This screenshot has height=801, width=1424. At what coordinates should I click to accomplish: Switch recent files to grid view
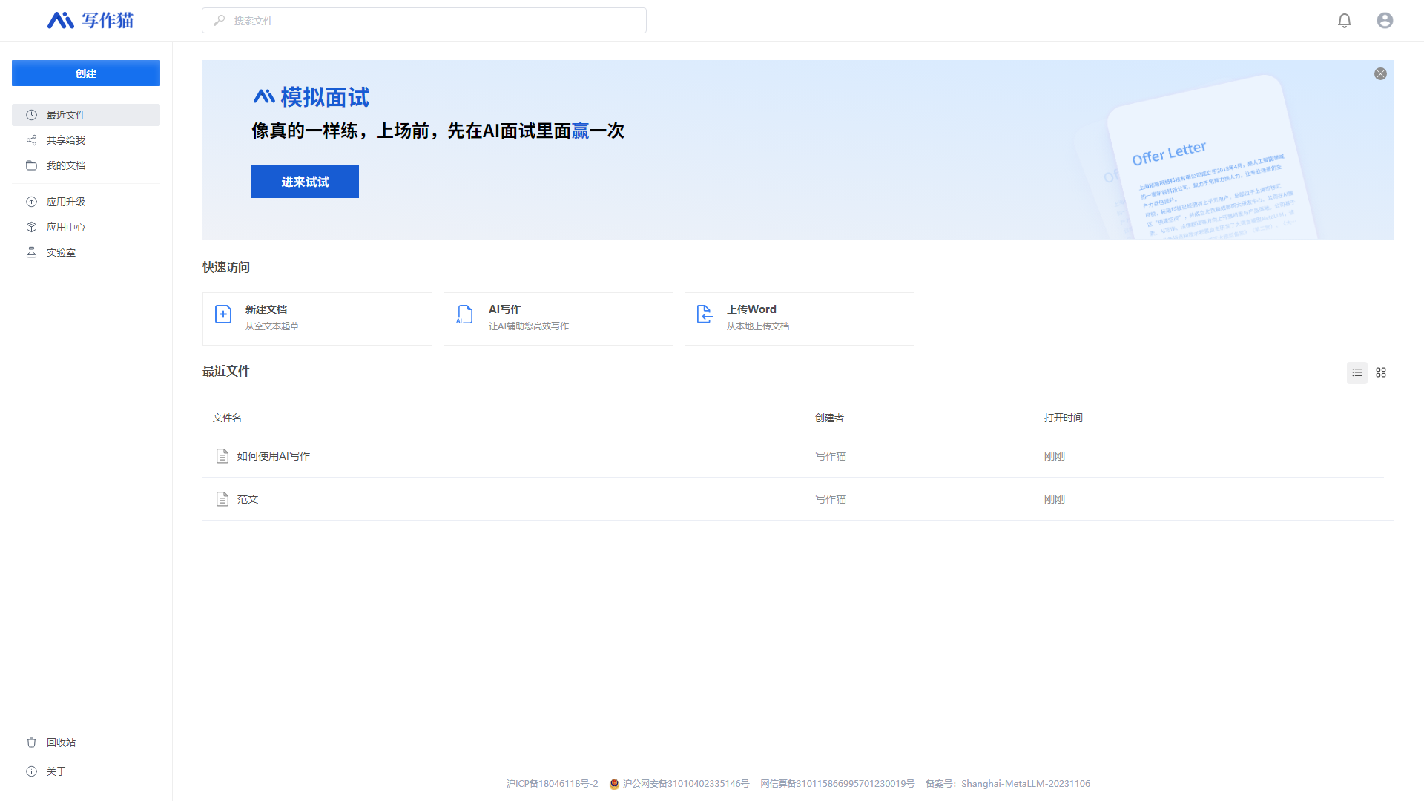(x=1380, y=373)
